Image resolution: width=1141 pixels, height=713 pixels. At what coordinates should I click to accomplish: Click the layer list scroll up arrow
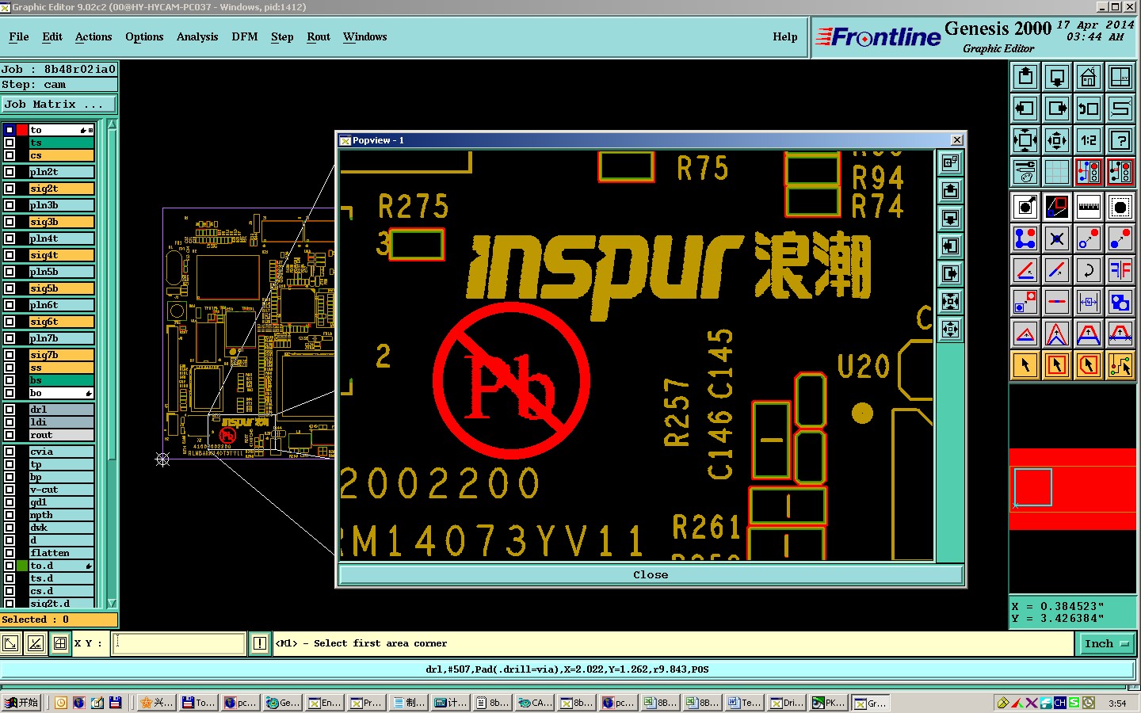coord(112,124)
